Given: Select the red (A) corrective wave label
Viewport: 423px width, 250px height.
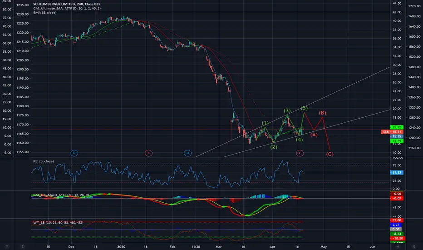Looking at the screenshot, I should click(x=314, y=135).
